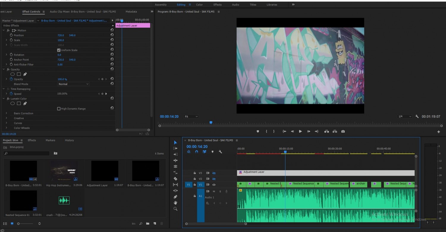This screenshot has width=446, height=232.
Task: Expand the Curves section
Action: click(x=7, y=123)
